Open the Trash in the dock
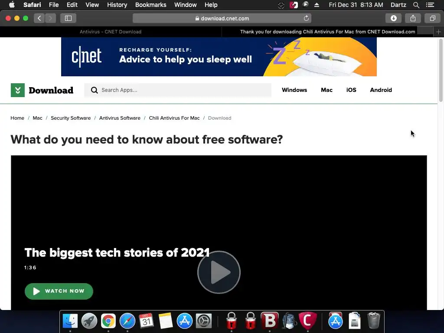Image resolution: width=444 pixels, height=333 pixels. tap(373, 320)
